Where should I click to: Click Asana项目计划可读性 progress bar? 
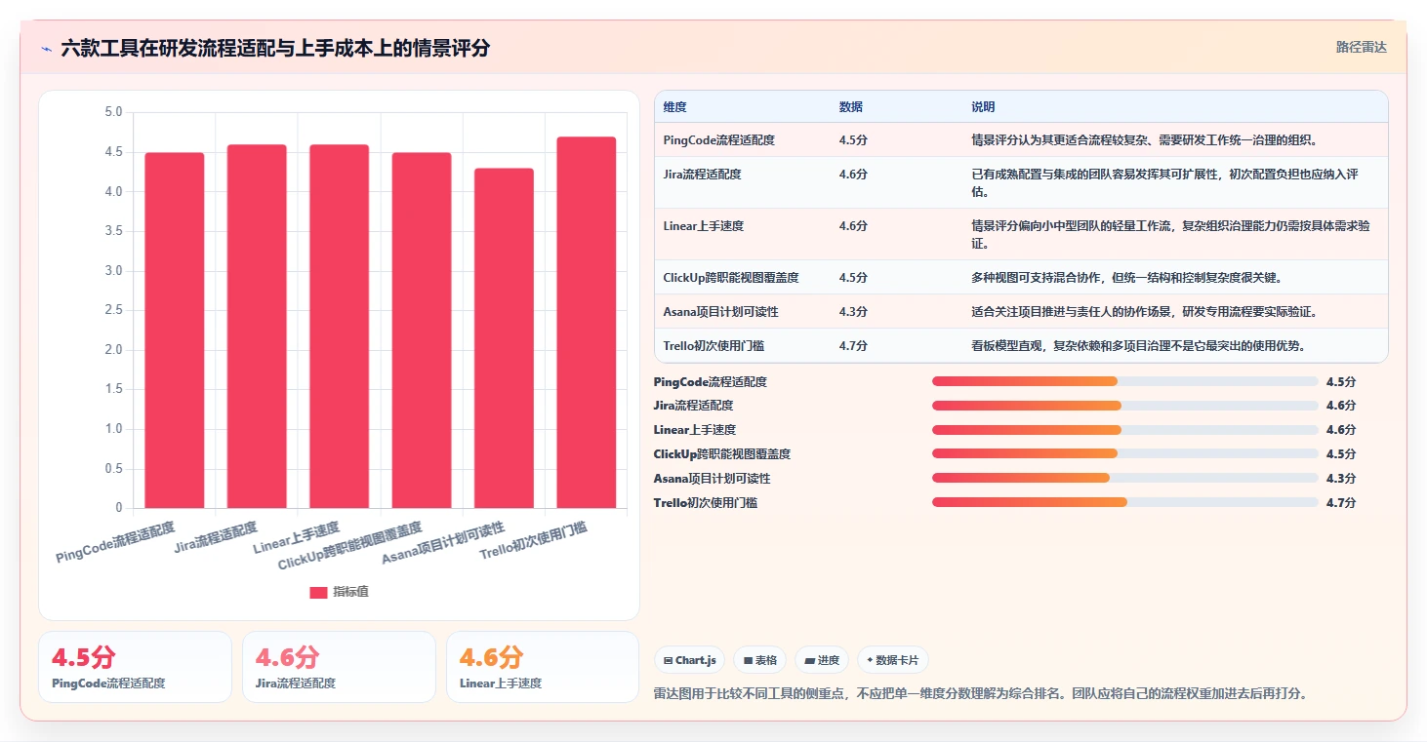[x=1124, y=478]
